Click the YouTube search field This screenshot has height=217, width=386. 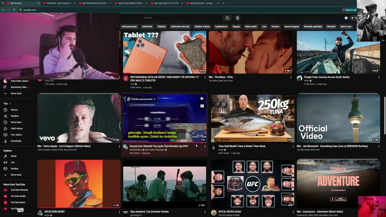click(x=182, y=18)
